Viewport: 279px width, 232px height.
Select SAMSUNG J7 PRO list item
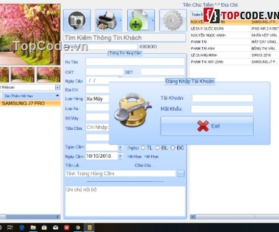pyautogui.click(x=30, y=103)
